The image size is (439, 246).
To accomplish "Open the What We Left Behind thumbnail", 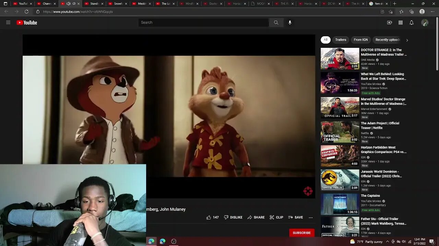I will [340, 83].
